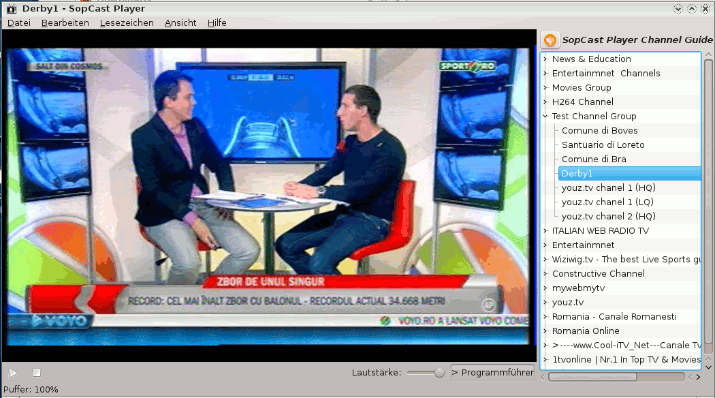The image size is (715, 398).
Task: Click the scroll-up arrow atop the channel guide
Action: pos(708,55)
